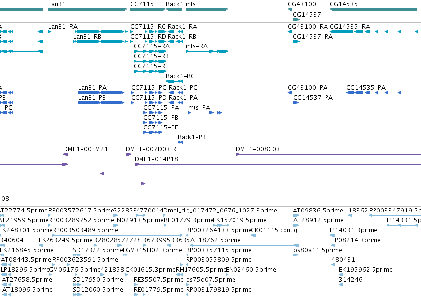Select the CG7115-RE transcript
The height and width of the screenshot is (297, 421).
150,71
